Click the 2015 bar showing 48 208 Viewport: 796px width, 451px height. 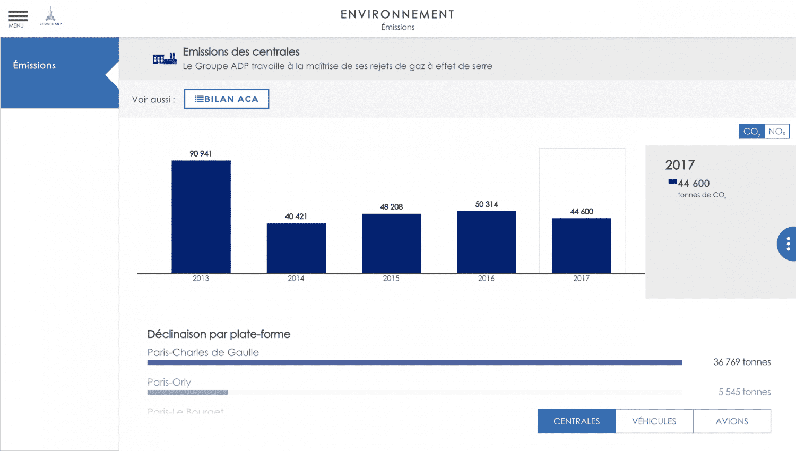(x=391, y=244)
